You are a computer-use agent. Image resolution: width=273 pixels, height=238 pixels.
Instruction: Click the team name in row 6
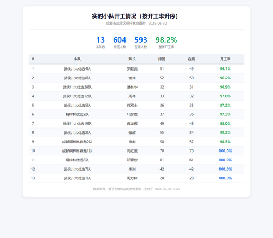click(77, 114)
